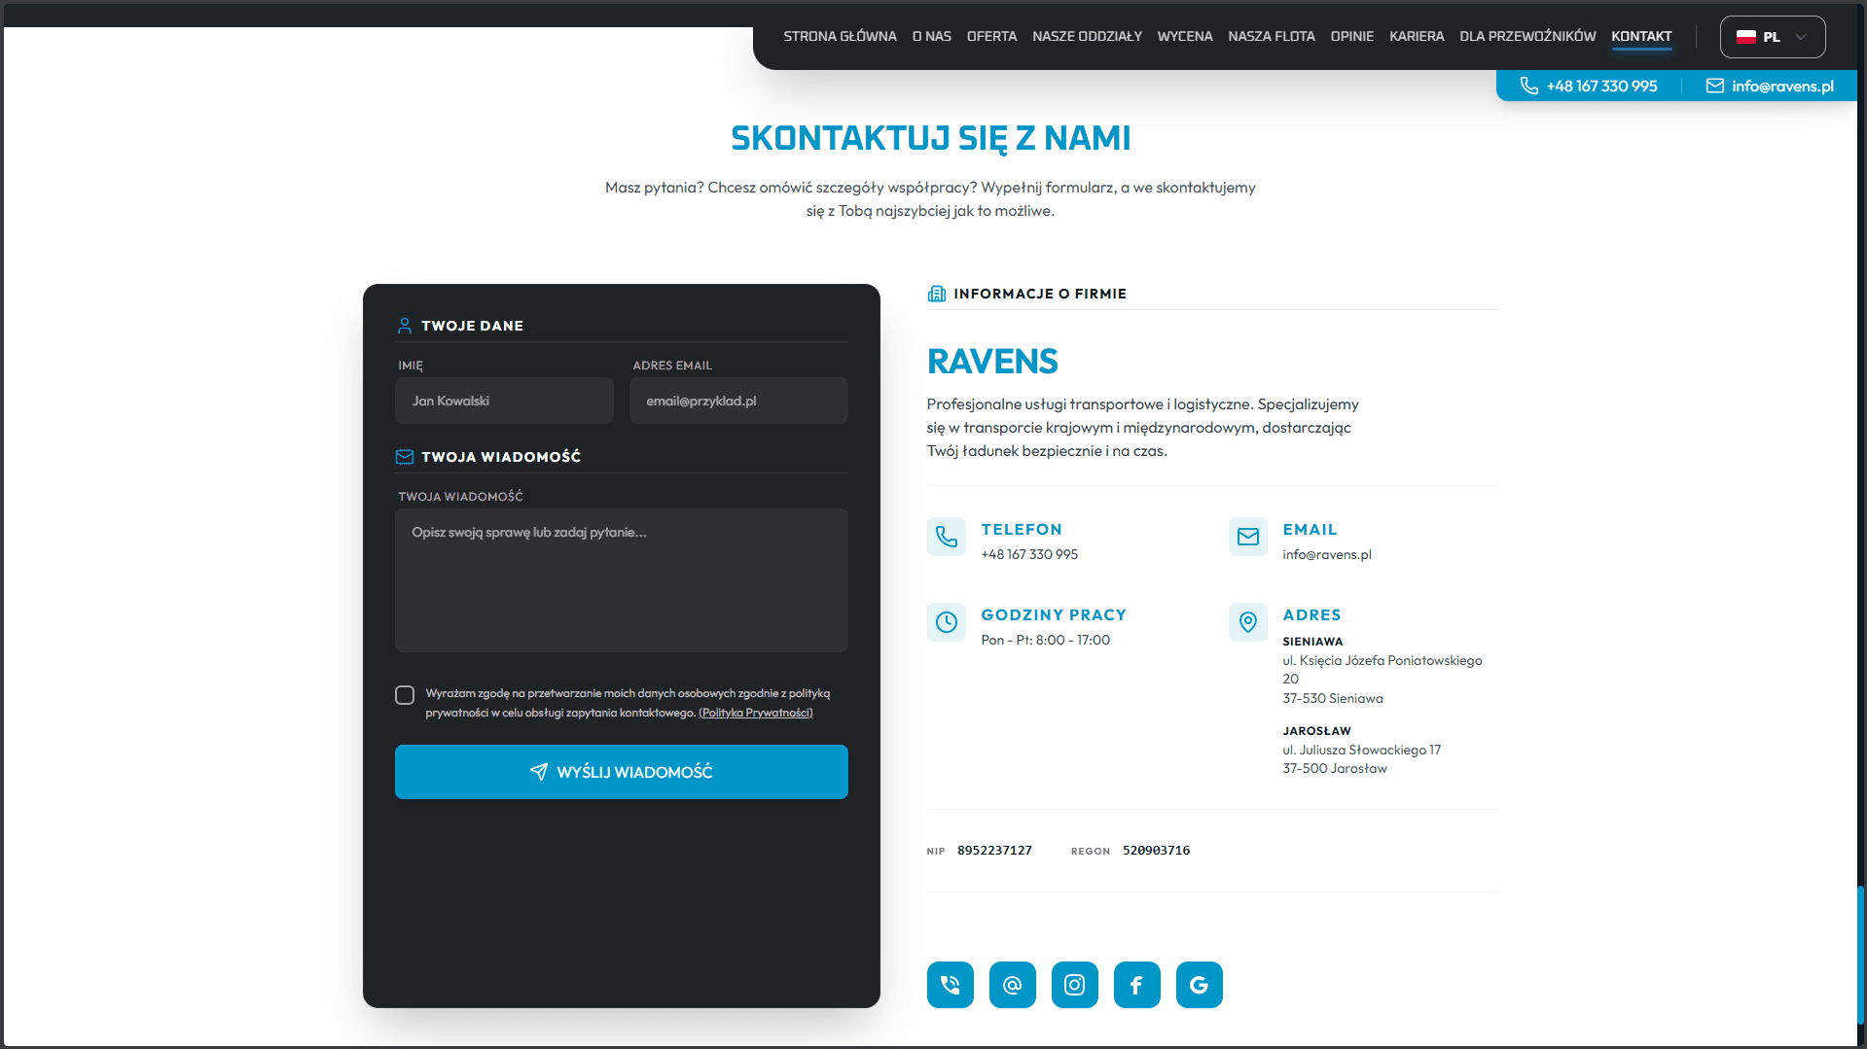Submit with the Wyślij Wiadomość button
The image size is (1867, 1049).
click(621, 772)
